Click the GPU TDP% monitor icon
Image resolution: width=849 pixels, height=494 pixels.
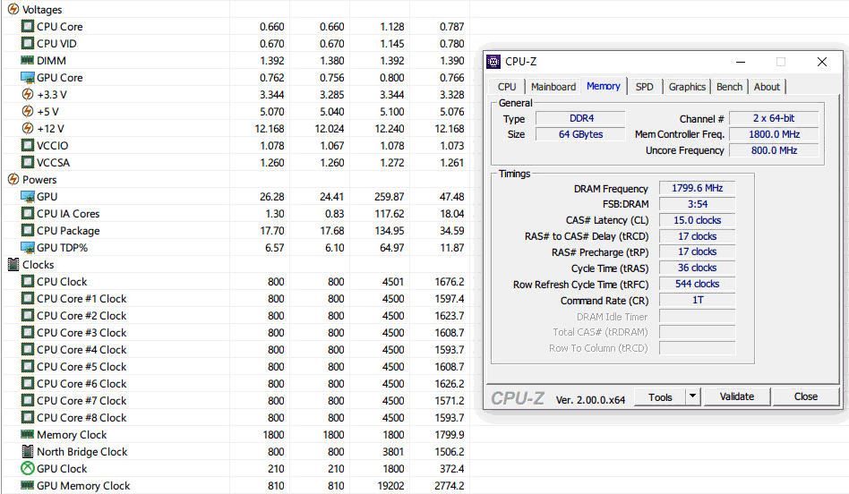pos(27,247)
